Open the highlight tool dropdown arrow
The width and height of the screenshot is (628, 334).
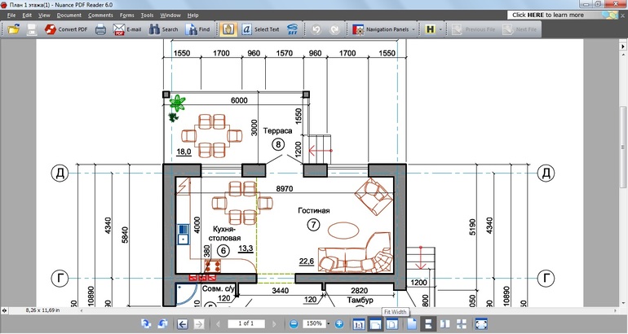pyautogui.click(x=440, y=29)
